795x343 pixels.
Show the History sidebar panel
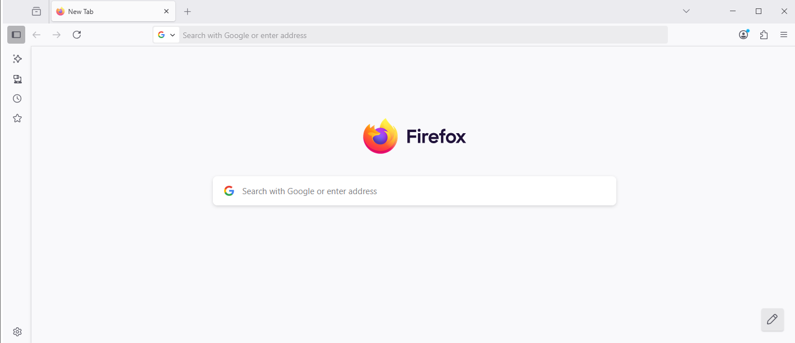click(x=17, y=98)
